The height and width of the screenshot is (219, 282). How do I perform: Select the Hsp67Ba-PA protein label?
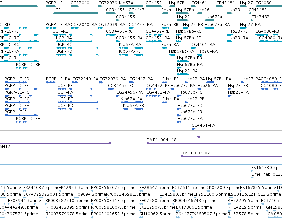coord(219,79)
